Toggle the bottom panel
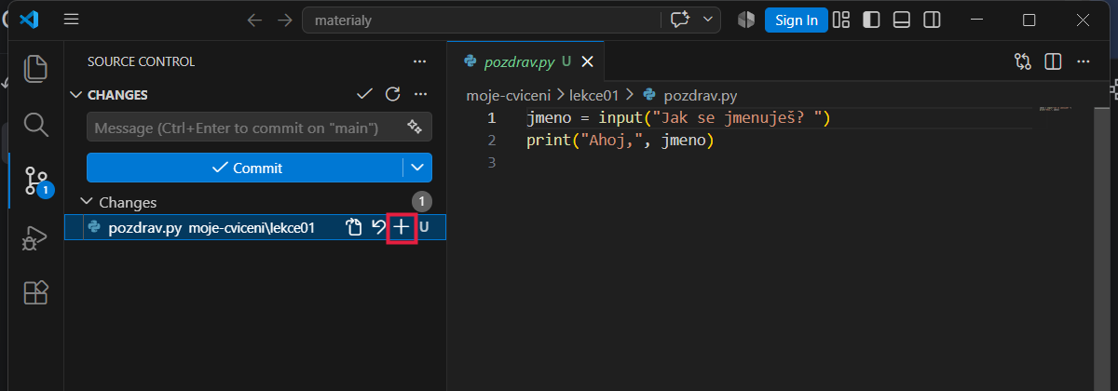Viewport: 1118px width, 391px height. [x=901, y=20]
